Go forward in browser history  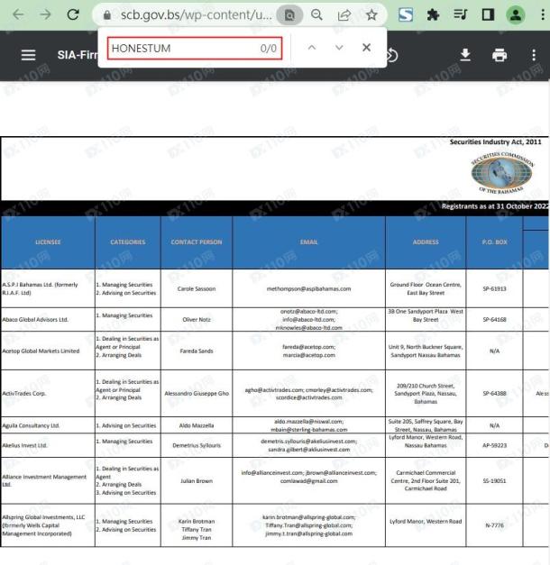pos(45,14)
